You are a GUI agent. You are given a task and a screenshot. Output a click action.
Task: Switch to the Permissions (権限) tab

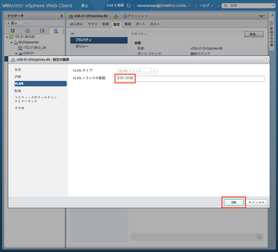pyautogui.click(x=128, y=24)
